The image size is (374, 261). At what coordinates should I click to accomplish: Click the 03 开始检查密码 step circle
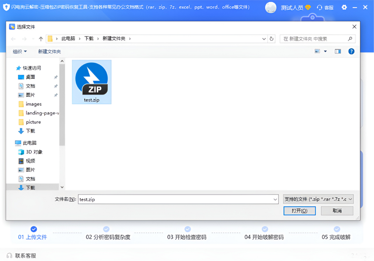[x=187, y=229]
